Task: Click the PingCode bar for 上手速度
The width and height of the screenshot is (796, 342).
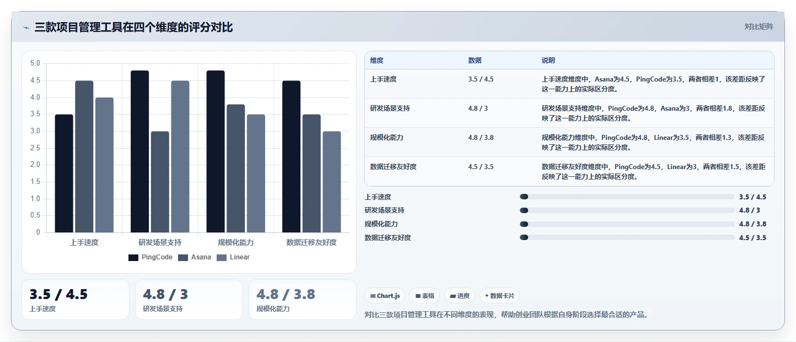Action: [x=64, y=173]
